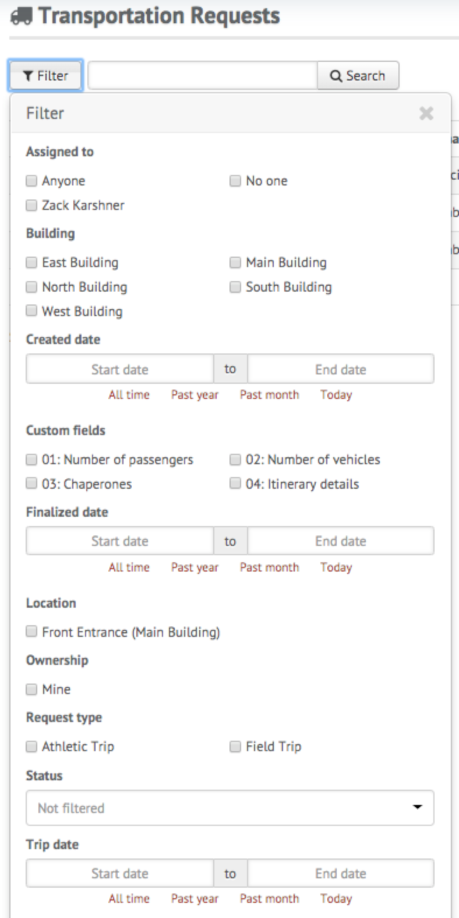Check East Building
This screenshot has height=918, width=459.
point(31,262)
